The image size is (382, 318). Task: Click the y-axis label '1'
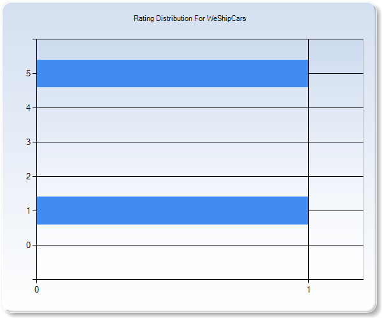(28, 211)
